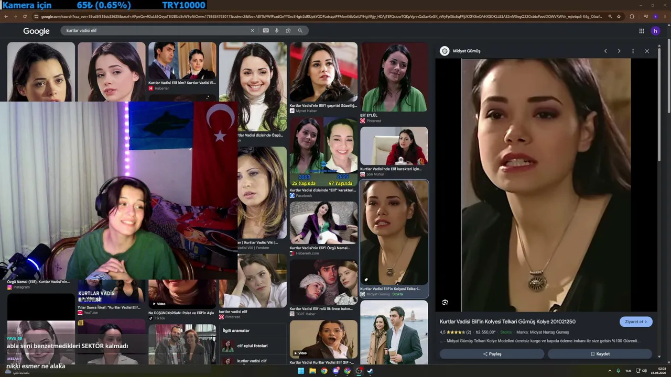Show previous image in the preview panel
The width and height of the screenshot is (671, 377).
point(605,51)
